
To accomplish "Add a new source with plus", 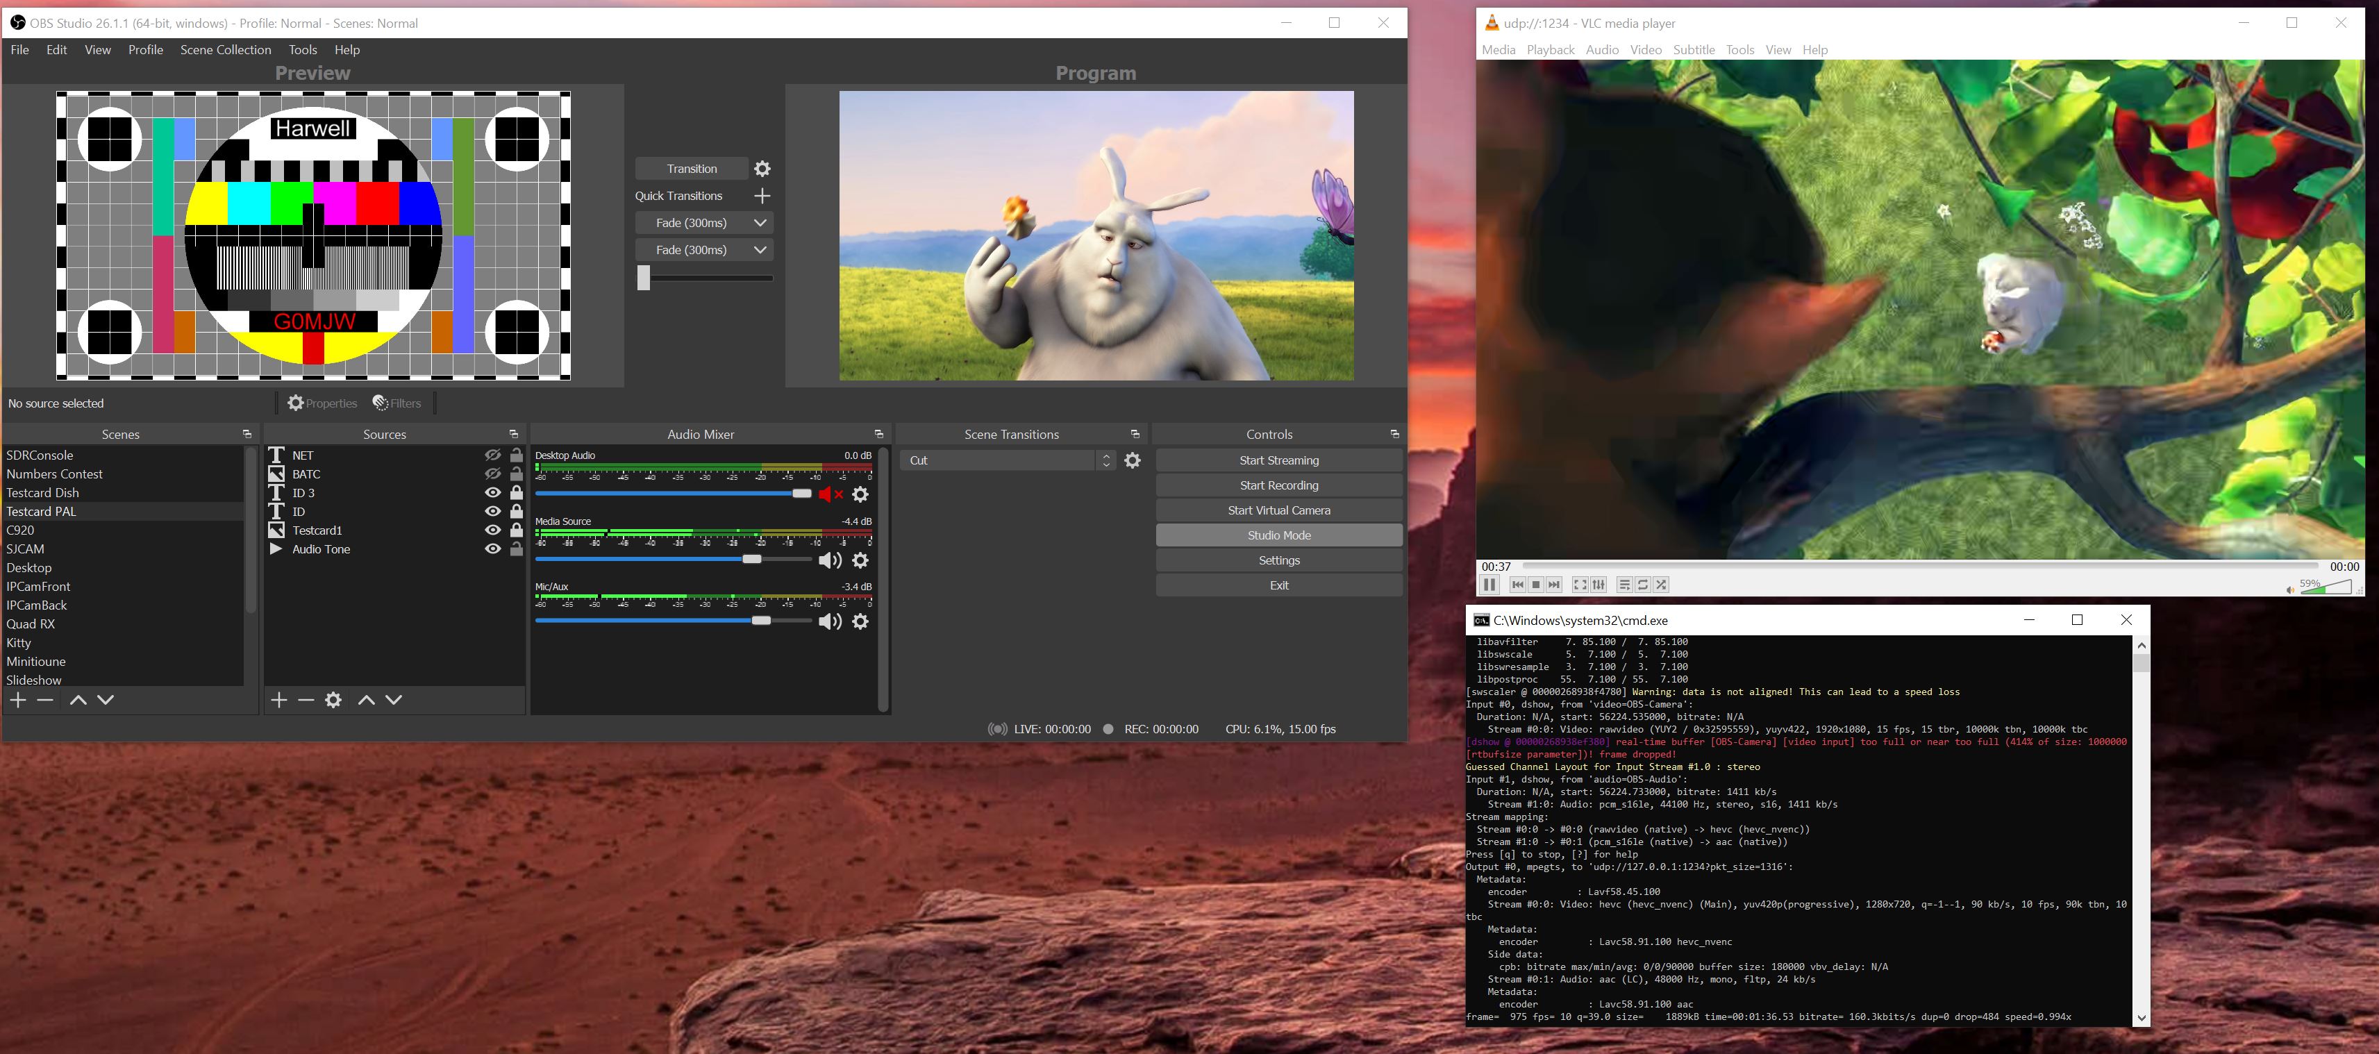I will (x=279, y=700).
